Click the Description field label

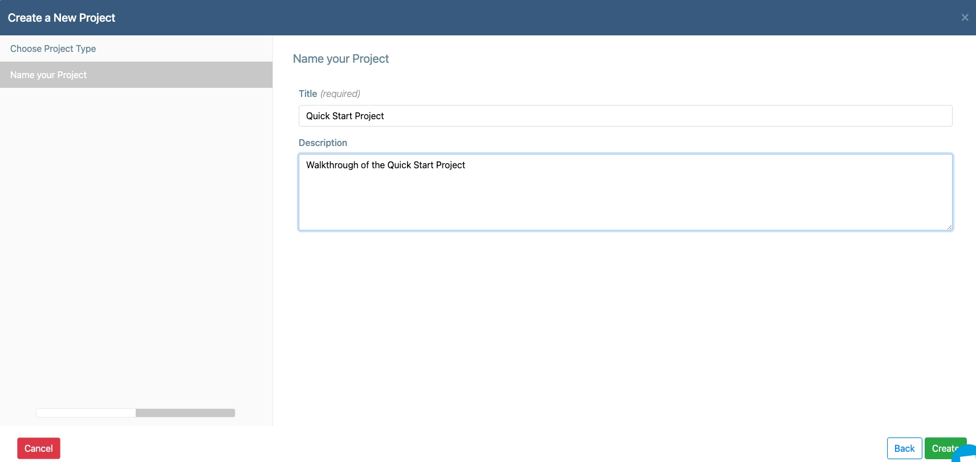(x=323, y=143)
